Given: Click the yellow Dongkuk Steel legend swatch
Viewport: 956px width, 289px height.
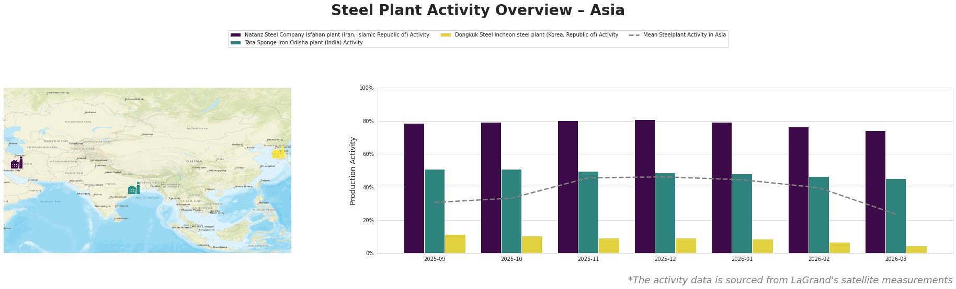Looking at the screenshot, I should (x=446, y=35).
